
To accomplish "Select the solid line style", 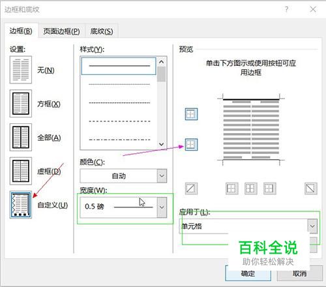I will 119,66.
